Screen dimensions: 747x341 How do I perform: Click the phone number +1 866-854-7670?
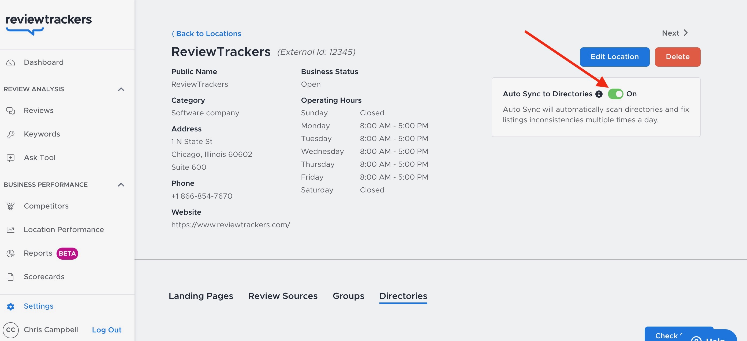point(202,196)
